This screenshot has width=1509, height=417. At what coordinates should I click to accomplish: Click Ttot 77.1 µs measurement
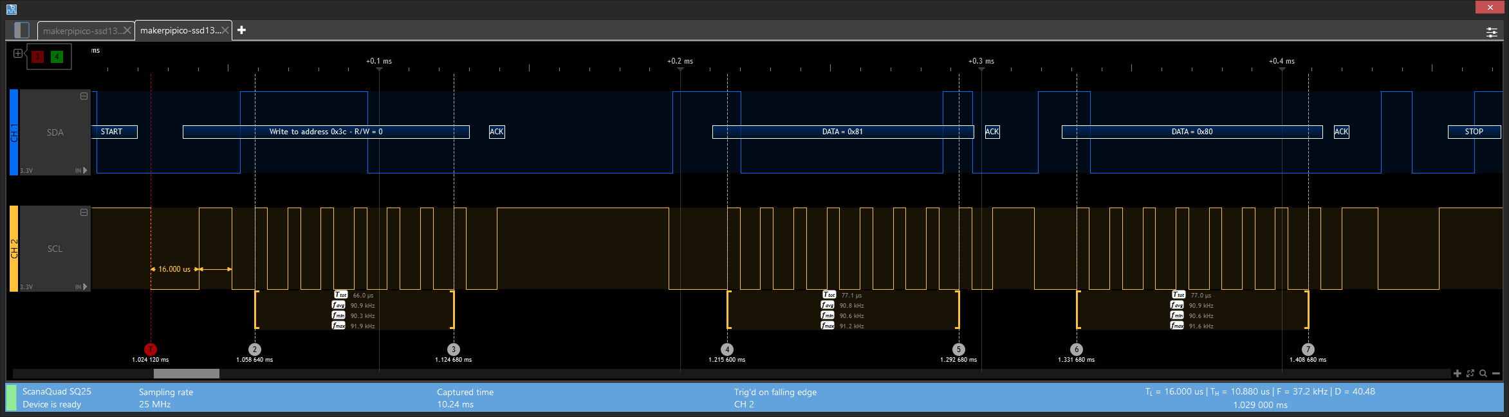pyautogui.click(x=842, y=295)
